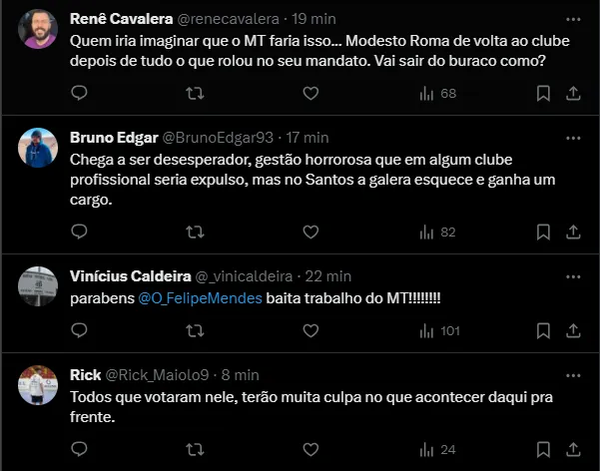
Task: View analytics showing 101 views
Action: 439,330
